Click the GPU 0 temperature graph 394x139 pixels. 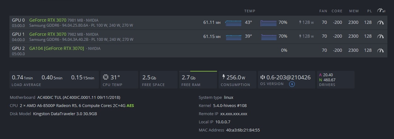pos(233,23)
